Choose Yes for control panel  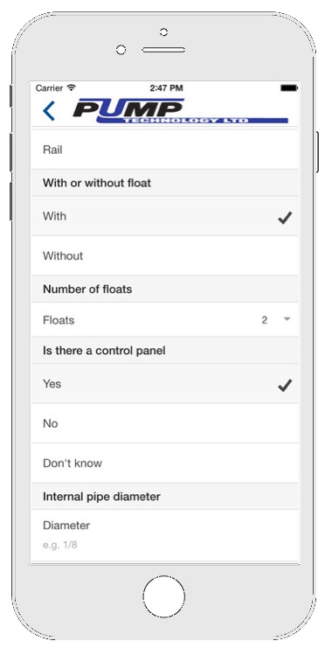[165, 384]
